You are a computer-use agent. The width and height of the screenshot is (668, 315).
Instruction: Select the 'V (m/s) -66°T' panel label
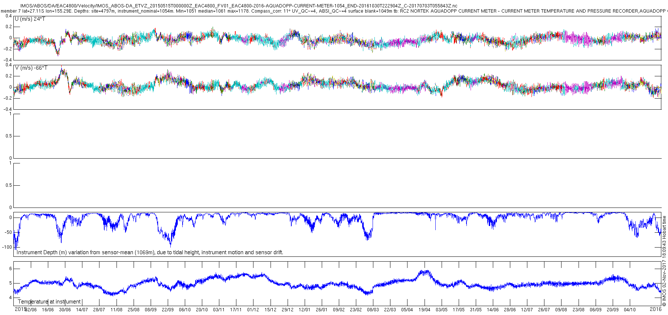tap(31, 68)
